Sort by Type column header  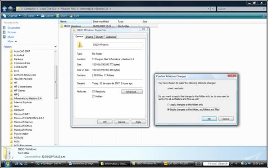pyautogui.click(x=129, y=22)
